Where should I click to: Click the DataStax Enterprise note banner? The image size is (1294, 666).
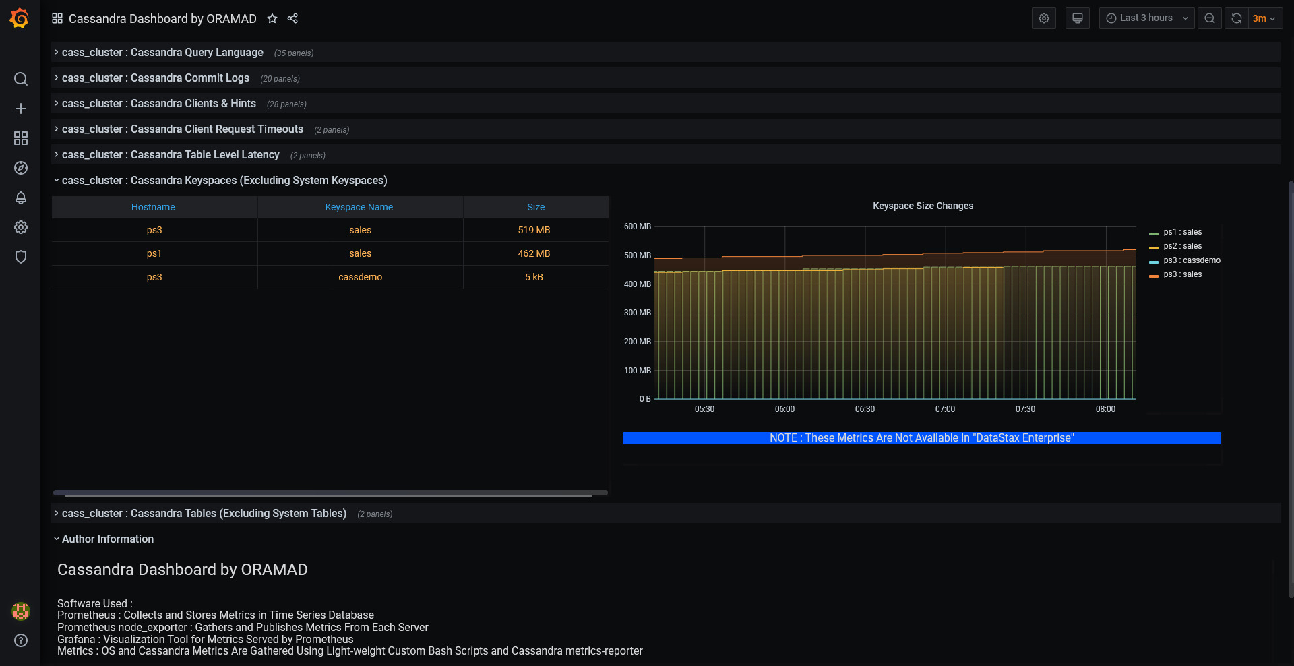pos(922,438)
